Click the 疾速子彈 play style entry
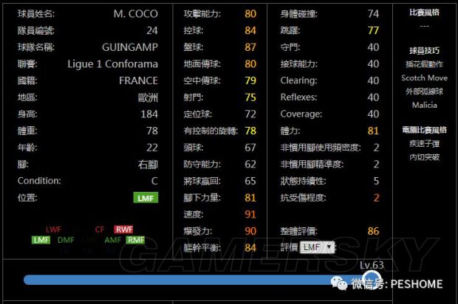This screenshot has height=304, width=458. (424, 144)
